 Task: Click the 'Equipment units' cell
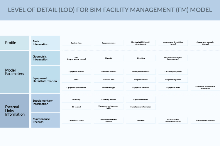(x=173, y=88)
